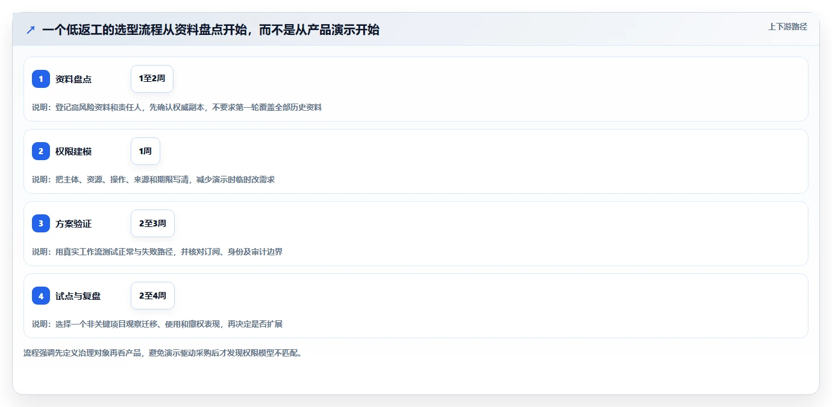The height and width of the screenshot is (407, 832).
Task: Click the step title 资料盘点
Action: click(74, 79)
